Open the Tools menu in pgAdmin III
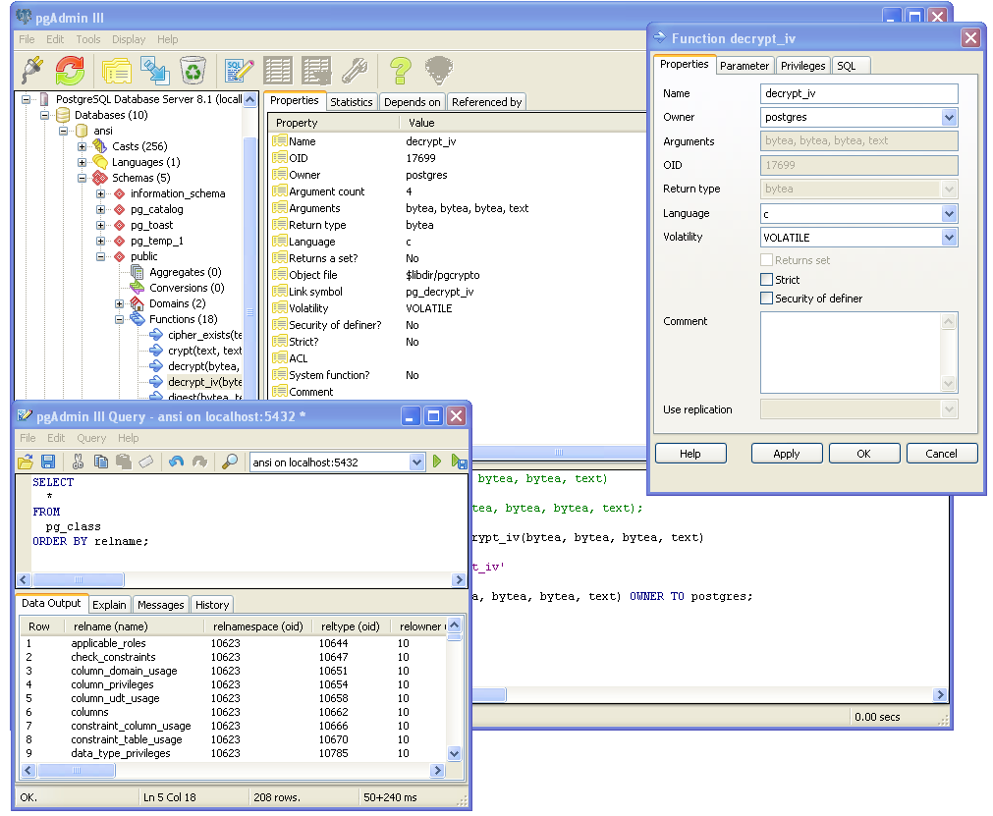 [x=88, y=39]
